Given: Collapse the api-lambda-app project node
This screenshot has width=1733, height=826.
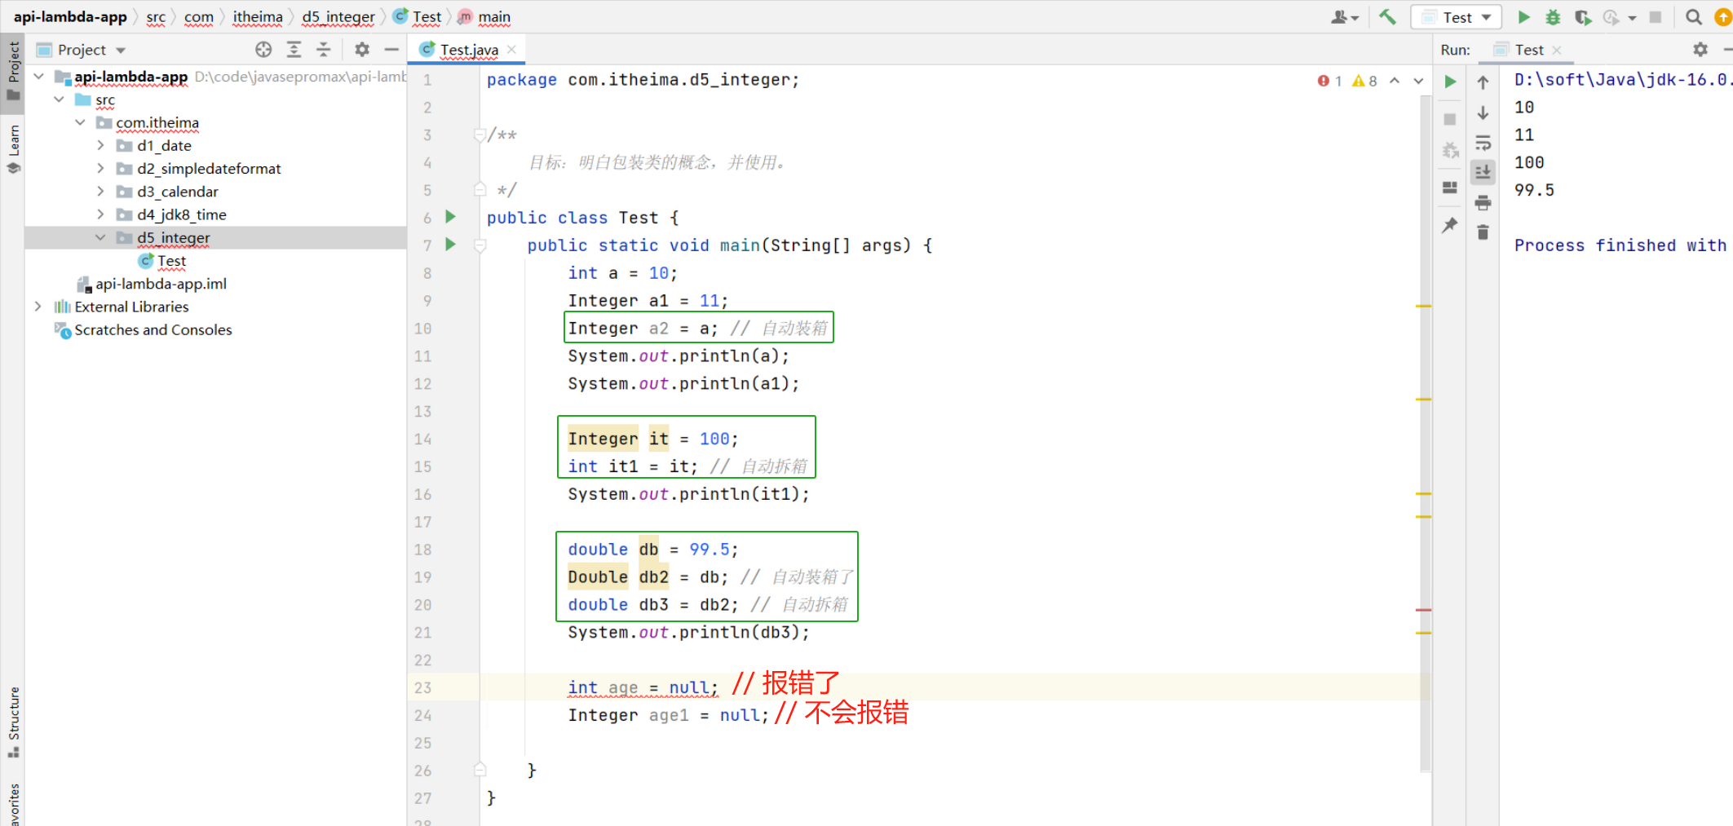Looking at the screenshot, I should (x=38, y=77).
